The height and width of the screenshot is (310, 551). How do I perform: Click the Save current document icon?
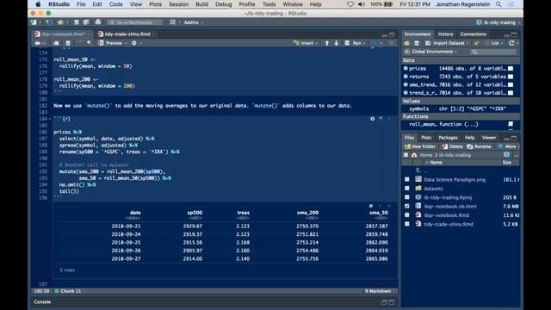(77, 22)
